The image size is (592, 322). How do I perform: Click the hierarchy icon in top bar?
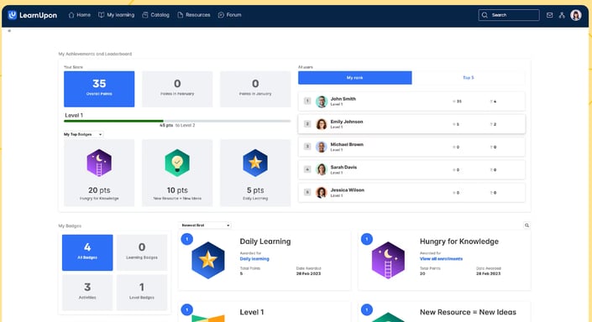[x=562, y=15]
